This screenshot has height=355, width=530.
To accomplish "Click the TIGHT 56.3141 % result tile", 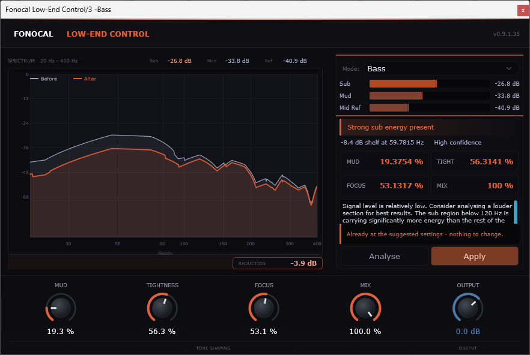I will point(475,162).
